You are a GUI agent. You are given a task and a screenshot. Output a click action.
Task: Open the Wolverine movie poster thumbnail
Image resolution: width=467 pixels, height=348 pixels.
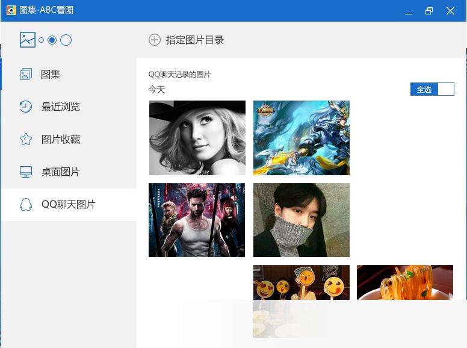(x=197, y=220)
